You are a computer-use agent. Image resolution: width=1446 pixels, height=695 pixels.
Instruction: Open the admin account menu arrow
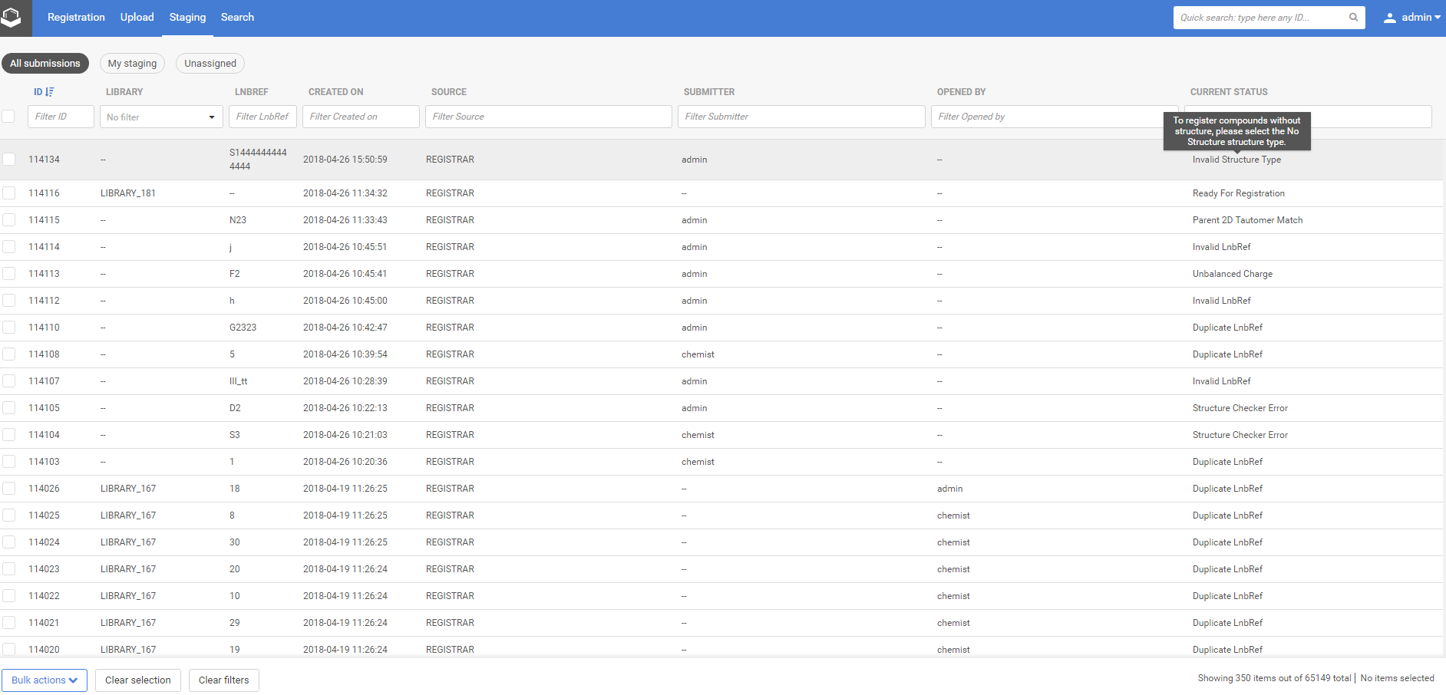pyautogui.click(x=1437, y=18)
